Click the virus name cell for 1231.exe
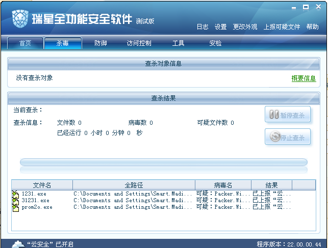Viewport: 328px width, 248px height. point(223,194)
